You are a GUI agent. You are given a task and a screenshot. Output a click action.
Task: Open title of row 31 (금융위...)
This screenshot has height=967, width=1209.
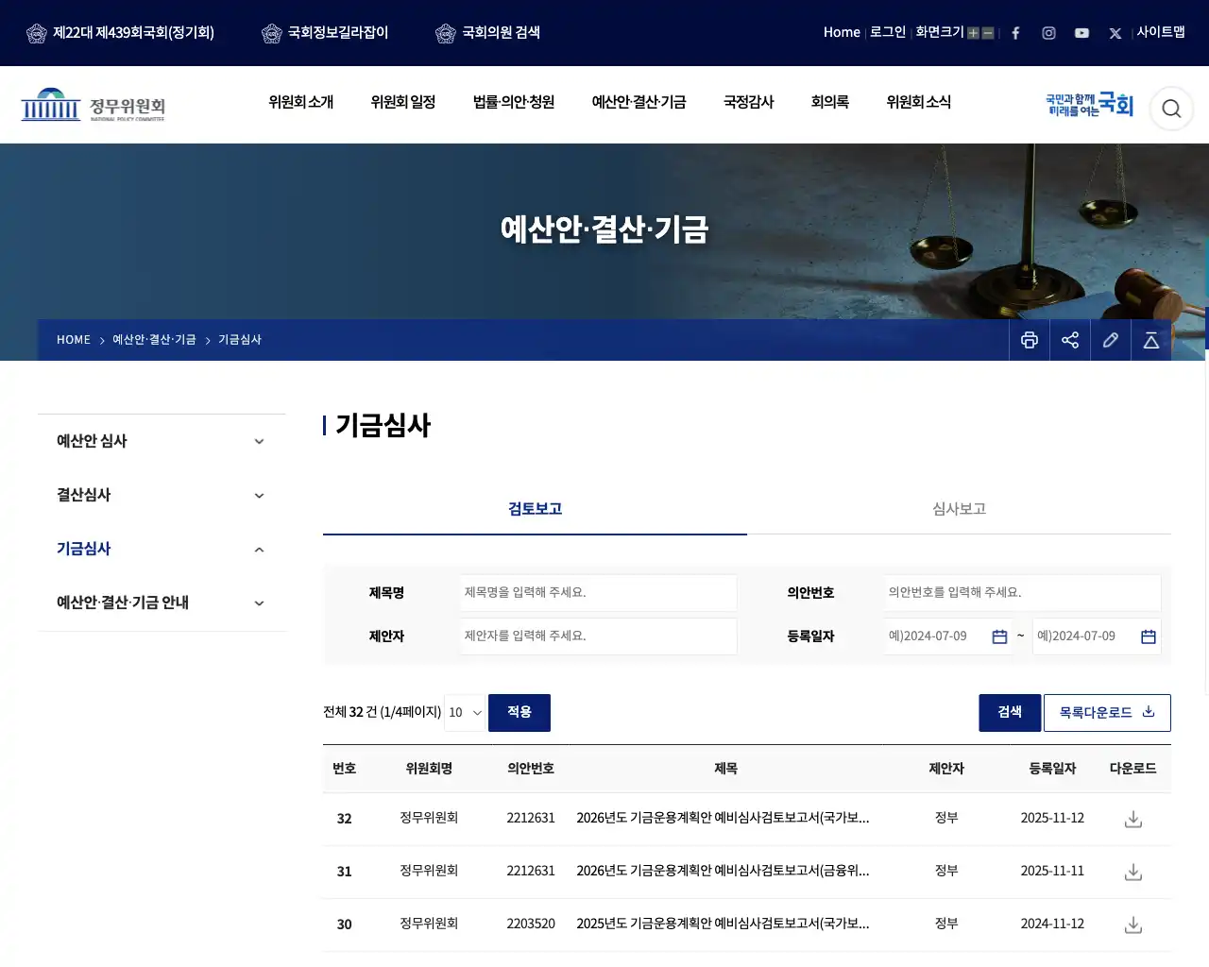pyautogui.click(x=723, y=871)
